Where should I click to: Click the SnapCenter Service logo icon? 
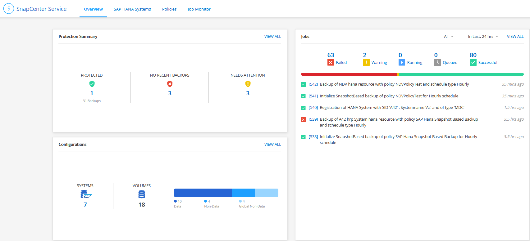(x=9, y=9)
